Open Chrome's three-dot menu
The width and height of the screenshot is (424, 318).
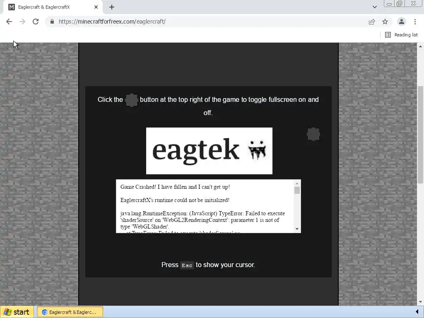tap(415, 22)
